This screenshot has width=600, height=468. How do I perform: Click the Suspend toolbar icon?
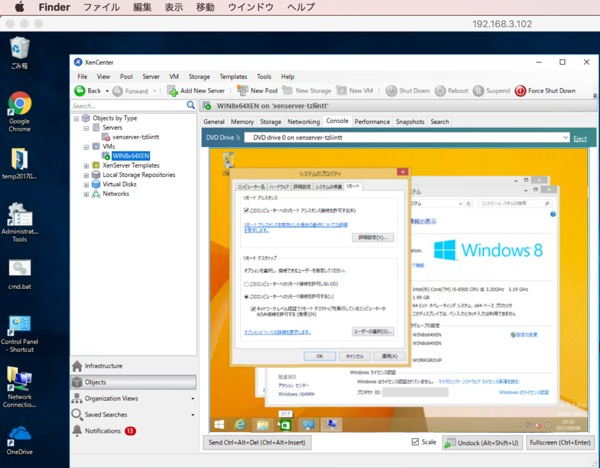point(478,91)
